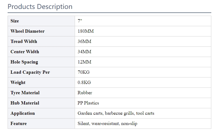Select the Size label cell
The width and height of the screenshot is (220, 135).
tap(41, 21)
